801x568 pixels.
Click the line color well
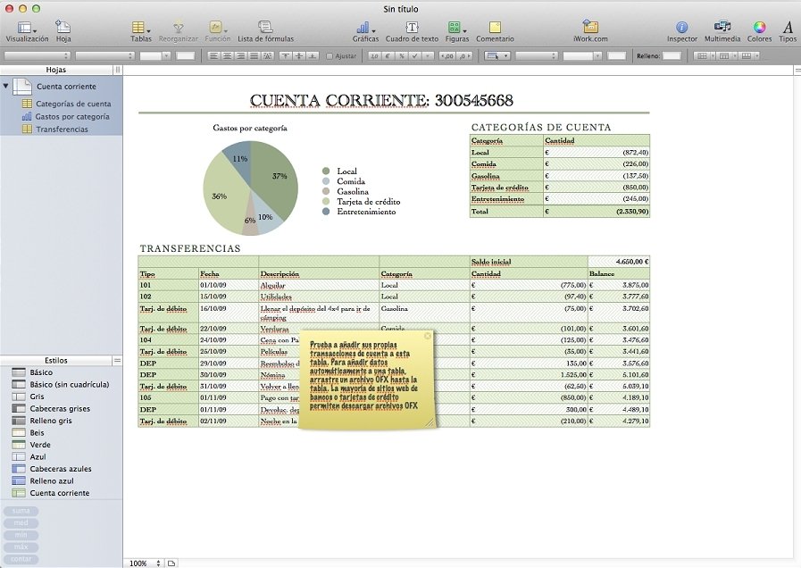click(617, 55)
